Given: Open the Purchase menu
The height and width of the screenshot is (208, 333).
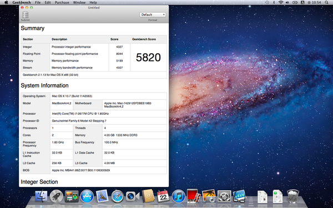Looking at the screenshot, I should point(62,3).
